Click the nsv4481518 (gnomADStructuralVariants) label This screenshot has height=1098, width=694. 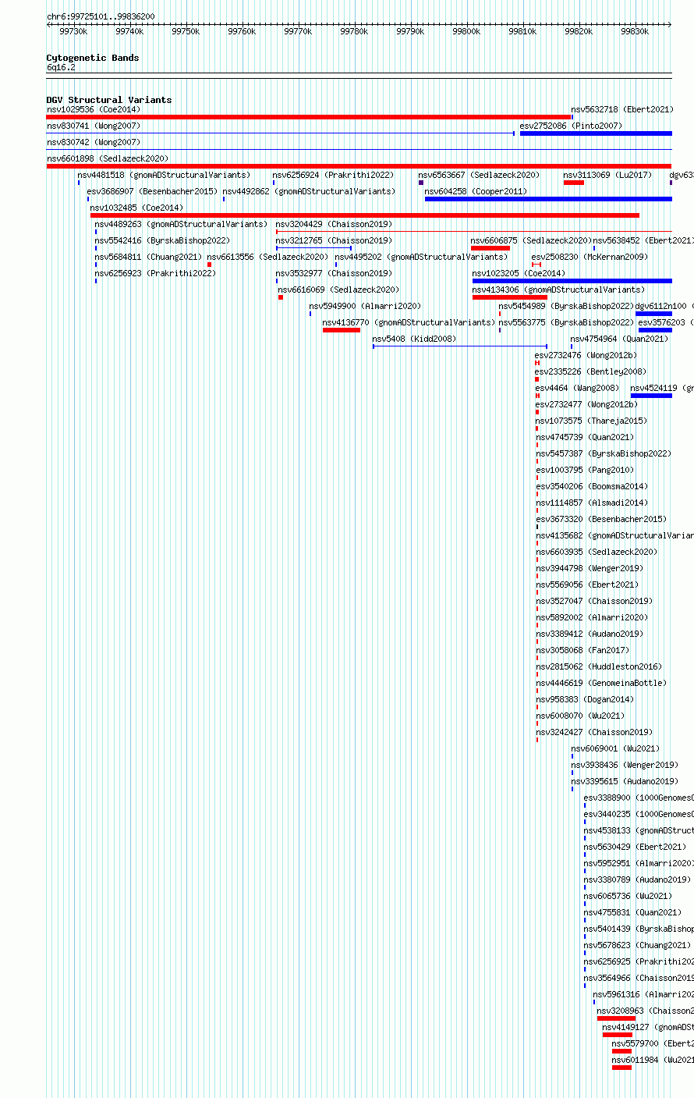coord(164,175)
